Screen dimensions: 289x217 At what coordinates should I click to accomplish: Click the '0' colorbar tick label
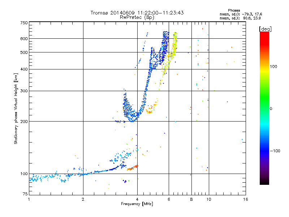(271, 109)
